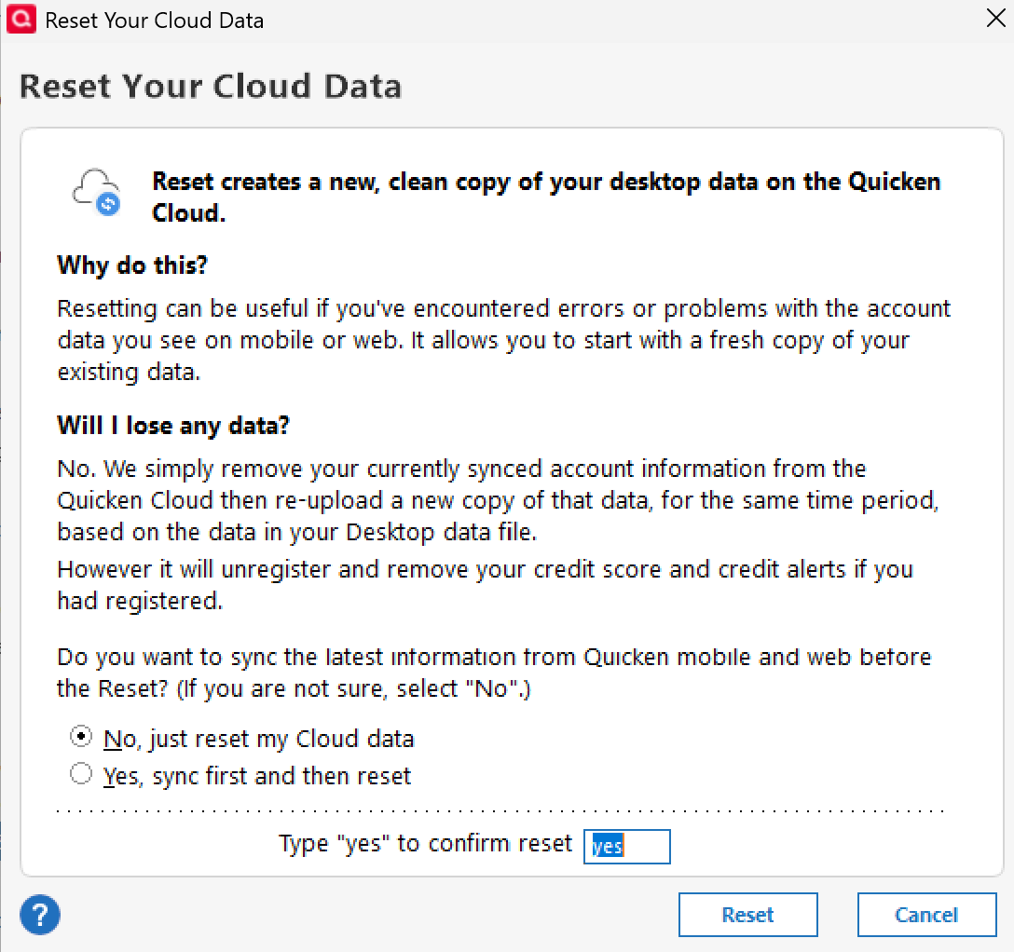Close the Reset Your Cloud Data dialog

tap(995, 20)
